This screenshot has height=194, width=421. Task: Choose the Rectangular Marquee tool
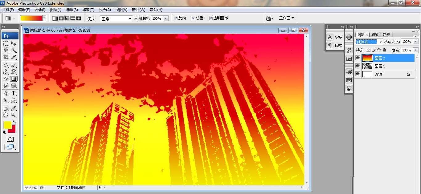[x=6, y=43]
